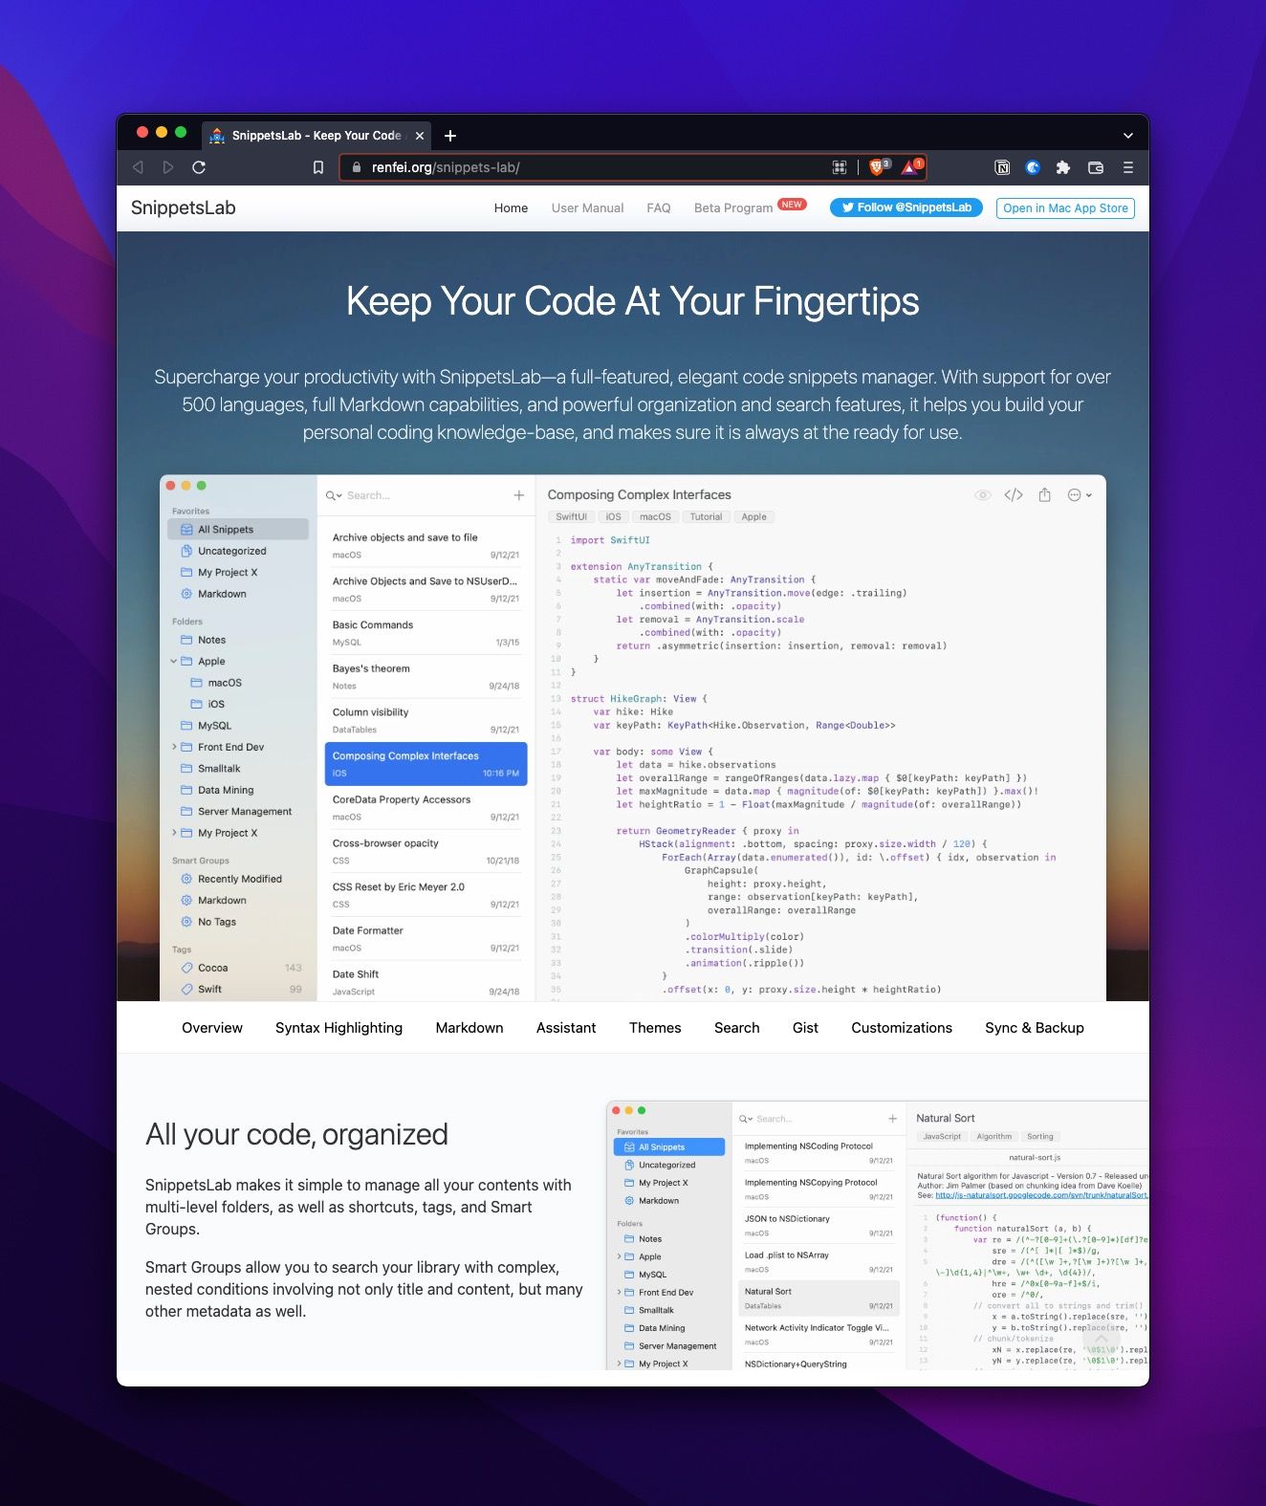Select the Cocoa tag
Image resolution: width=1266 pixels, height=1506 pixels.
[238, 968]
